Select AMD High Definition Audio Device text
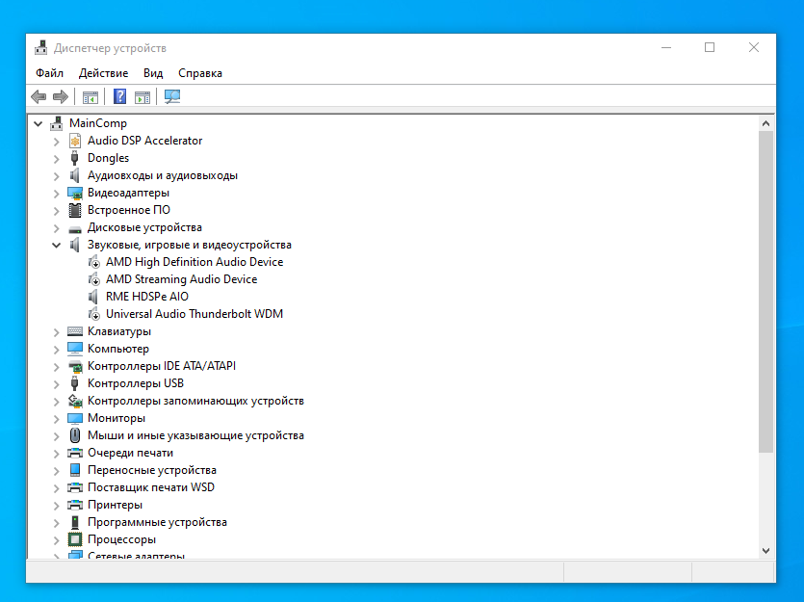The height and width of the screenshot is (602, 804). coord(195,262)
